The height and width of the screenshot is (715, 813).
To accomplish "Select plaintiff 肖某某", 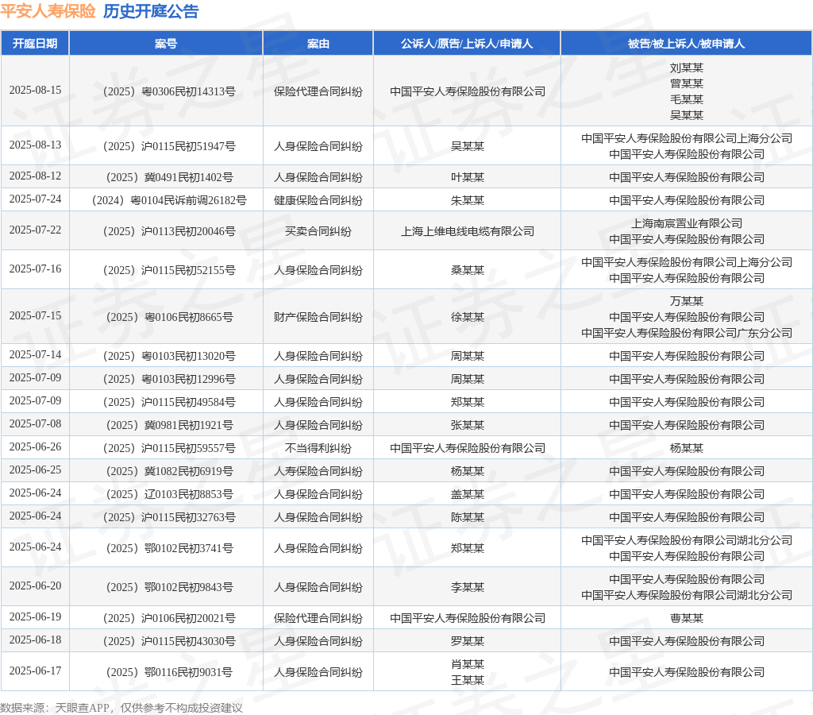I will (x=467, y=664).
